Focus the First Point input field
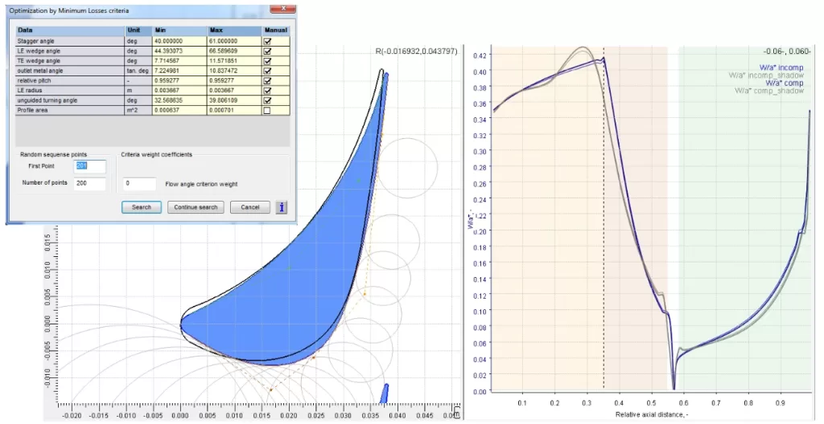 [x=90, y=166]
